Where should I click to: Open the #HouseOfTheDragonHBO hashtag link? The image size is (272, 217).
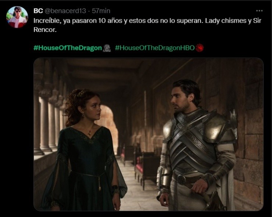155,48
